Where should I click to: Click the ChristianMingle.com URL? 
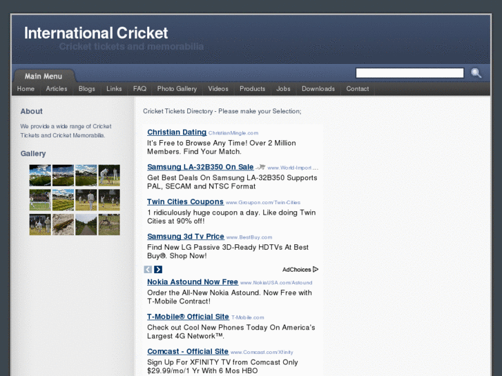233,133
